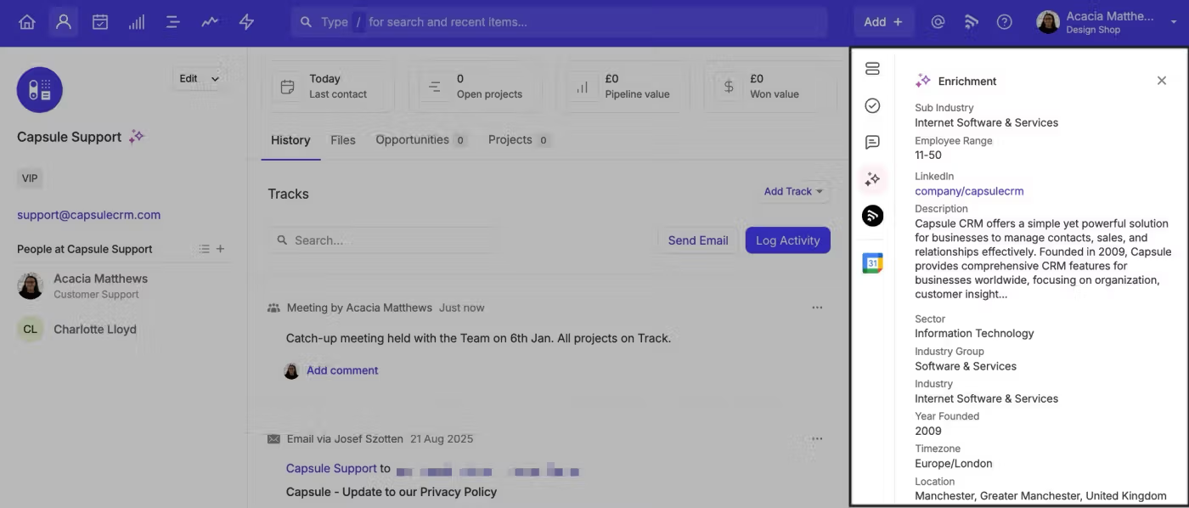Viewport: 1189px width, 508px height.
Task: Open the Projects tab
Action: (519, 140)
